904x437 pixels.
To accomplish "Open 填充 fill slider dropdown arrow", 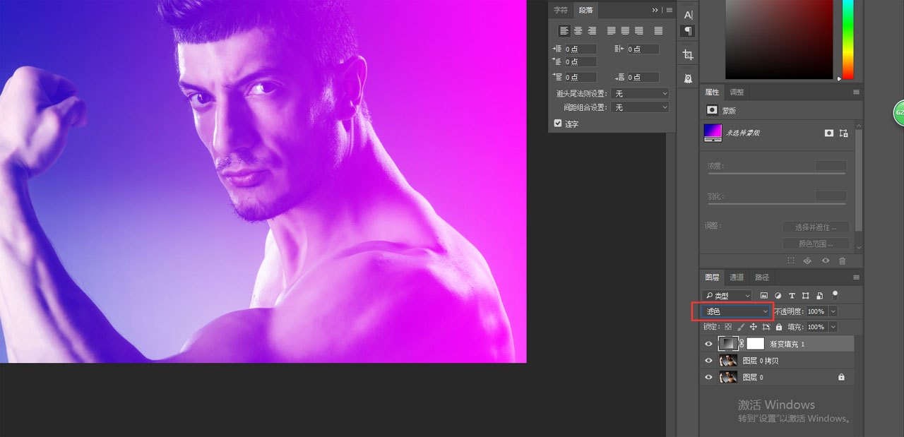I will 833,327.
